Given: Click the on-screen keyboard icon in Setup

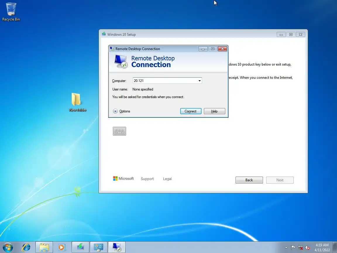Looking at the screenshot, I should pyautogui.click(x=119, y=131).
